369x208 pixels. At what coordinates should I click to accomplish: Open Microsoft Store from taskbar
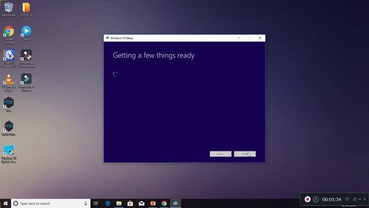tap(130, 203)
